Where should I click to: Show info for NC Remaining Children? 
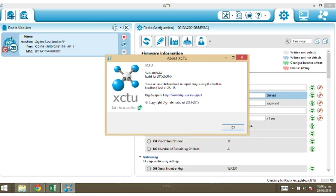coord(149,149)
